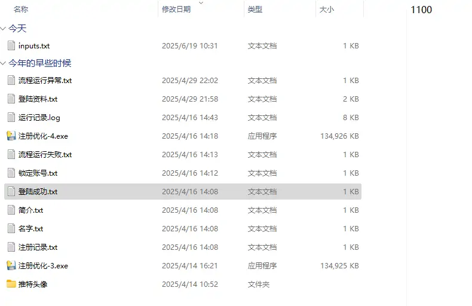Click 应用程序 type for 注册优化-4.exe
The height and width of the screenshot is (306, 472).
pyautogui.click(x=262, y=136)
